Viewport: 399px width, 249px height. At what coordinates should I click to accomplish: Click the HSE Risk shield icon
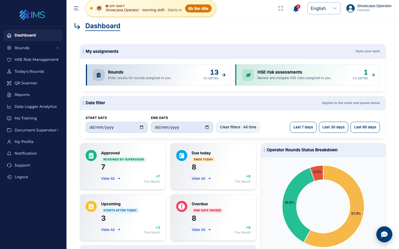[x=9, y=60]
